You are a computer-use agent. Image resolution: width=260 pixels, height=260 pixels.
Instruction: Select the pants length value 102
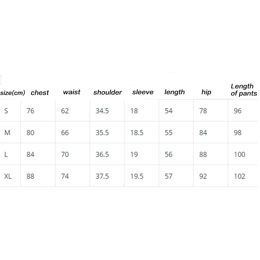pos(240,176)
